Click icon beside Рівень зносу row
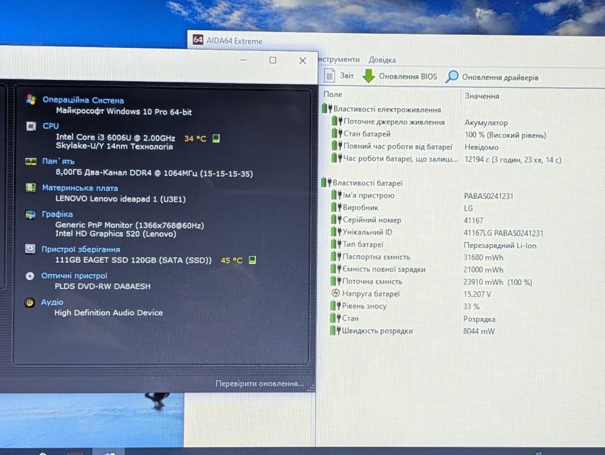The width and height of the screenshot is (605, 455). coord(335,306)
